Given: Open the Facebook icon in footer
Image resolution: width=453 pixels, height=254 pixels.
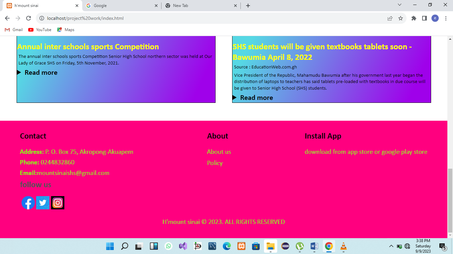Looking at the screenshot, I should [x=28, y=203].
